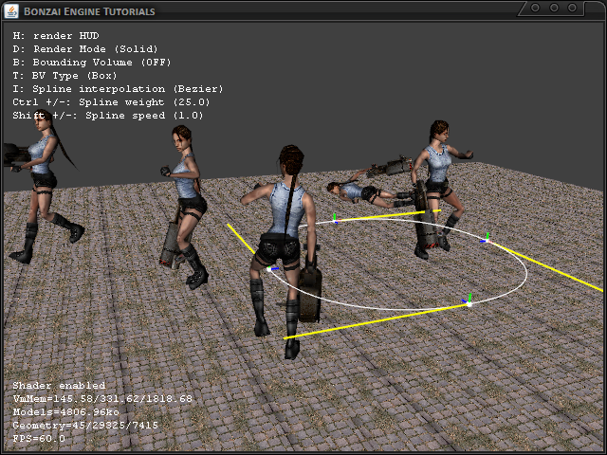Click the Java icon in title bar
Viewport: 607px width, 455px height.
click(x=10, y=10)
